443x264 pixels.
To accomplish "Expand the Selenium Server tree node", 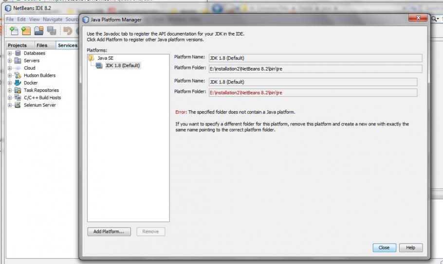I will [x=10, y=105].
